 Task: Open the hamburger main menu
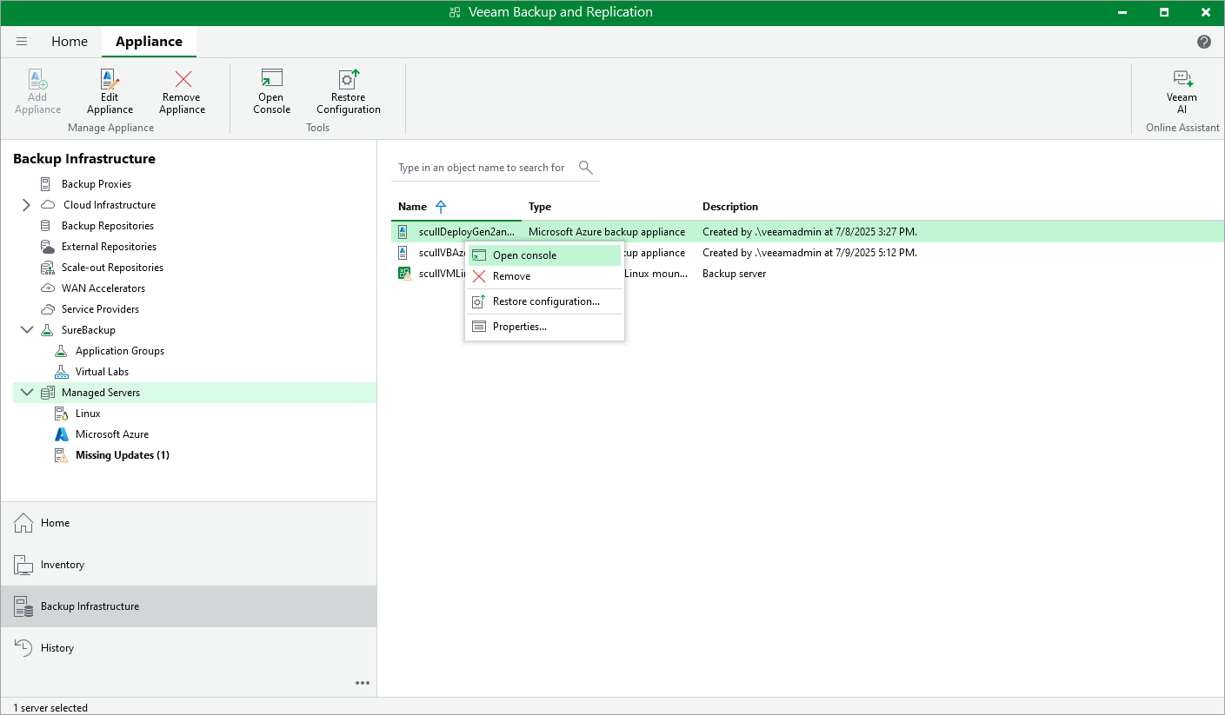22,42
